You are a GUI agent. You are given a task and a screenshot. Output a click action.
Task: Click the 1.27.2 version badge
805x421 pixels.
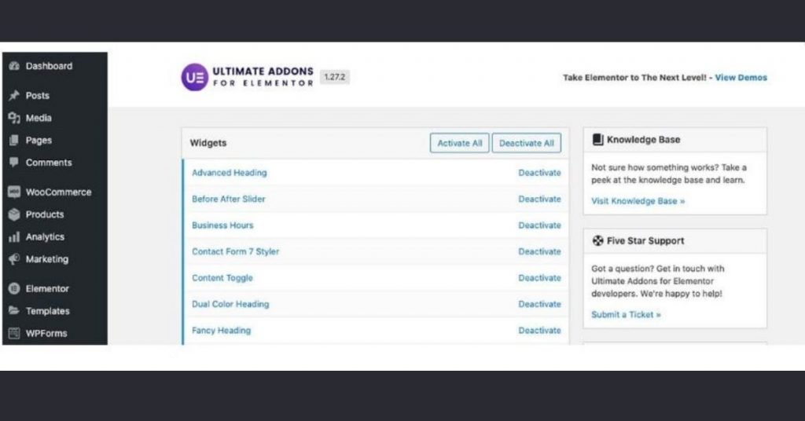335,77
